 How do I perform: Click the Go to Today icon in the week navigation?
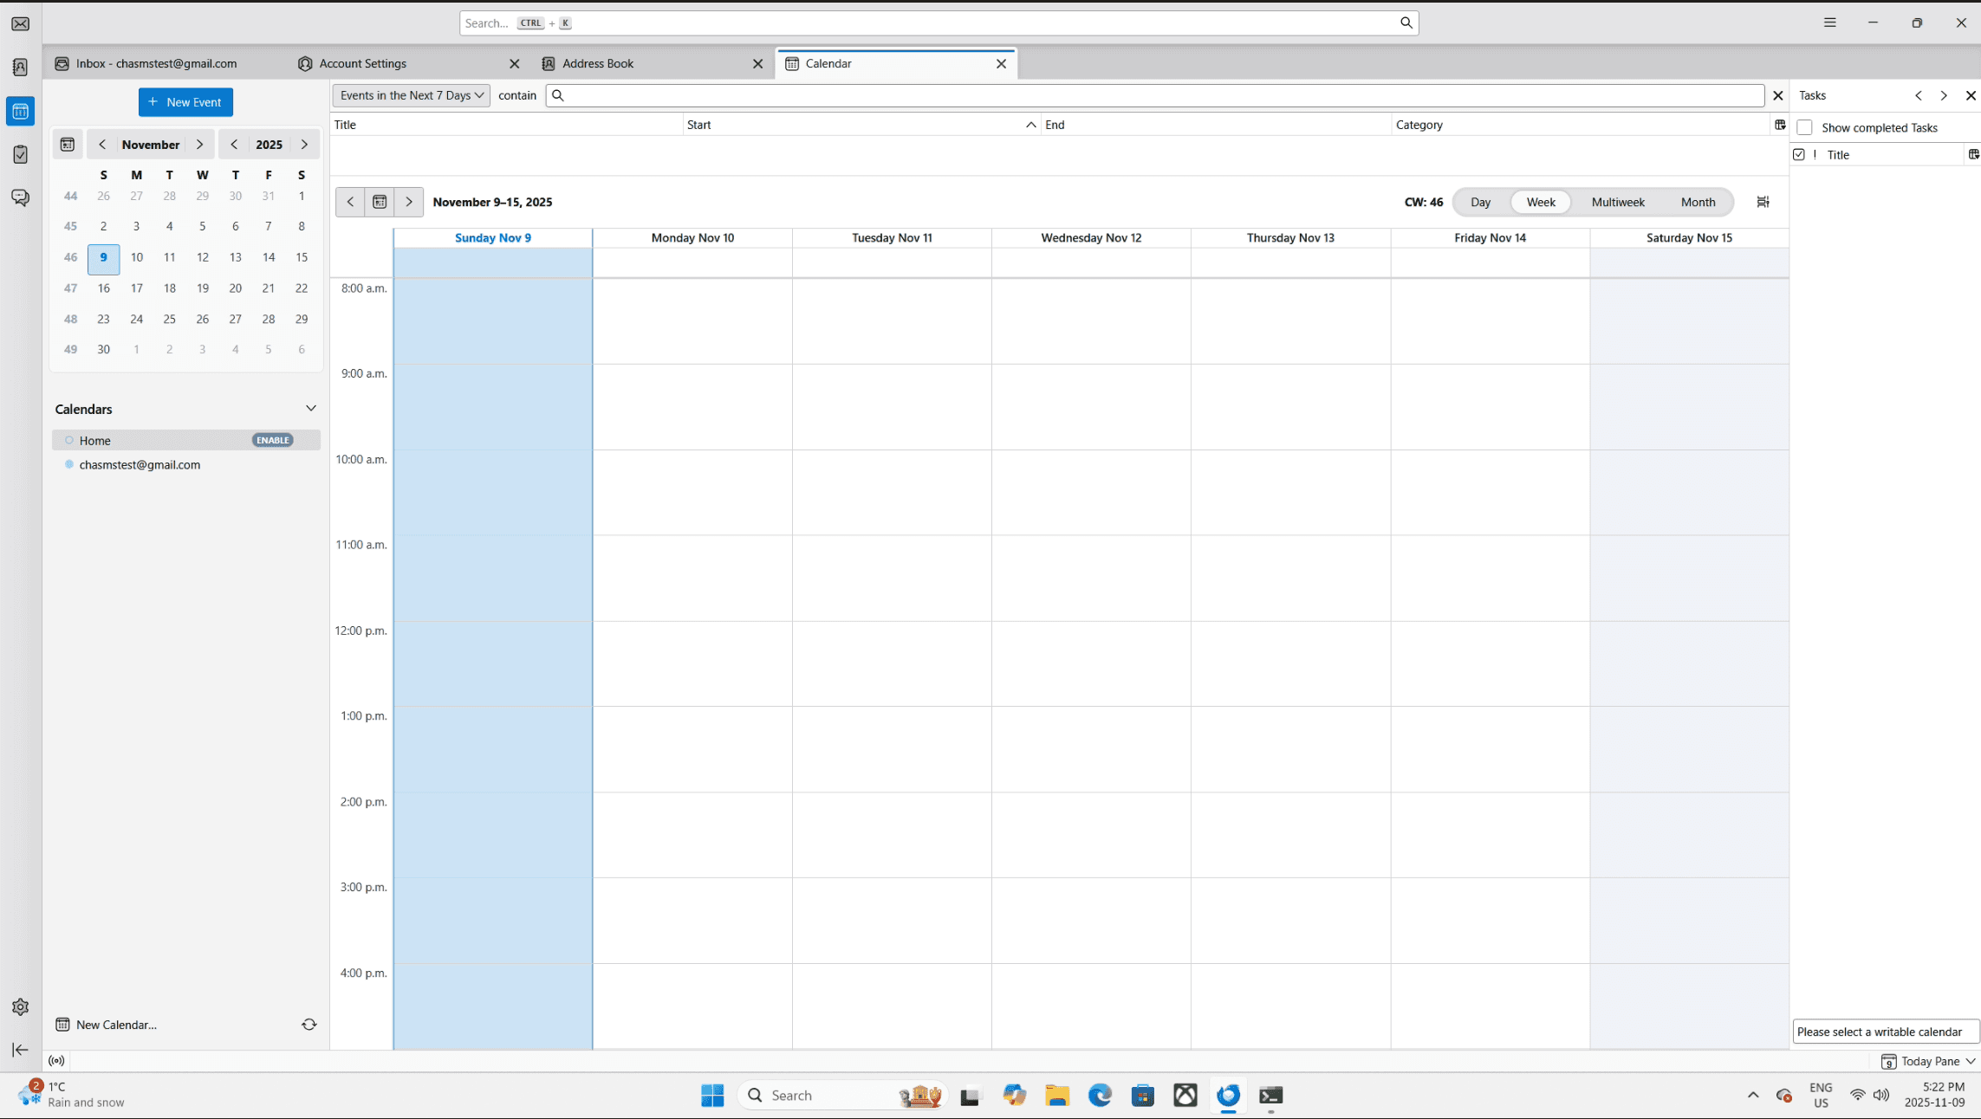pyautogui.click(x=380, y=202)
